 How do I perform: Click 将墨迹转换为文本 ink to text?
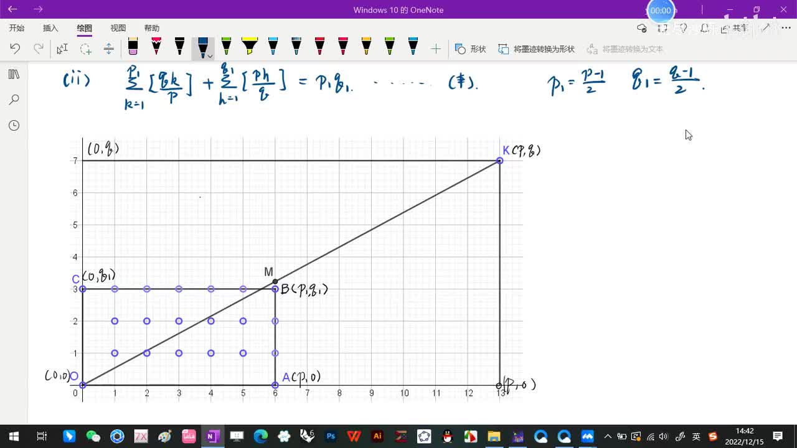(625, 49)
